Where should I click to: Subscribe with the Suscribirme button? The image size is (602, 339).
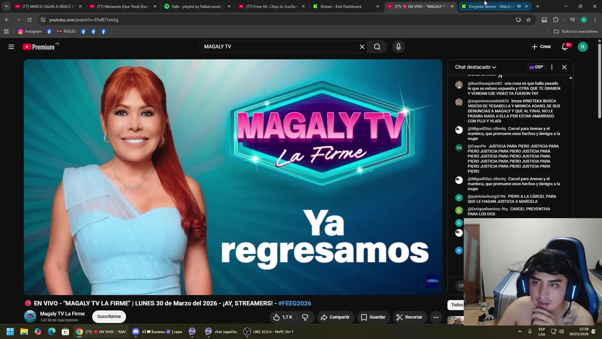coord(109,316)
